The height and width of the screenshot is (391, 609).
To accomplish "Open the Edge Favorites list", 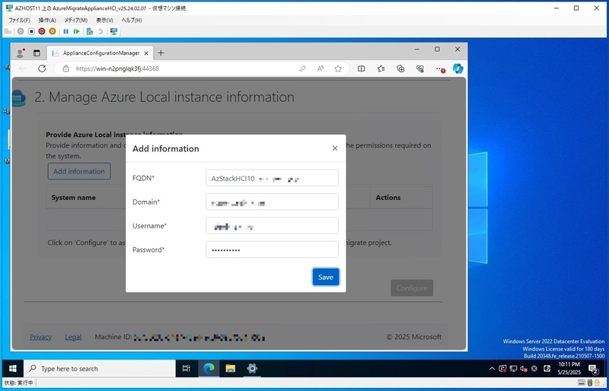I will click(x=381, y=68).
